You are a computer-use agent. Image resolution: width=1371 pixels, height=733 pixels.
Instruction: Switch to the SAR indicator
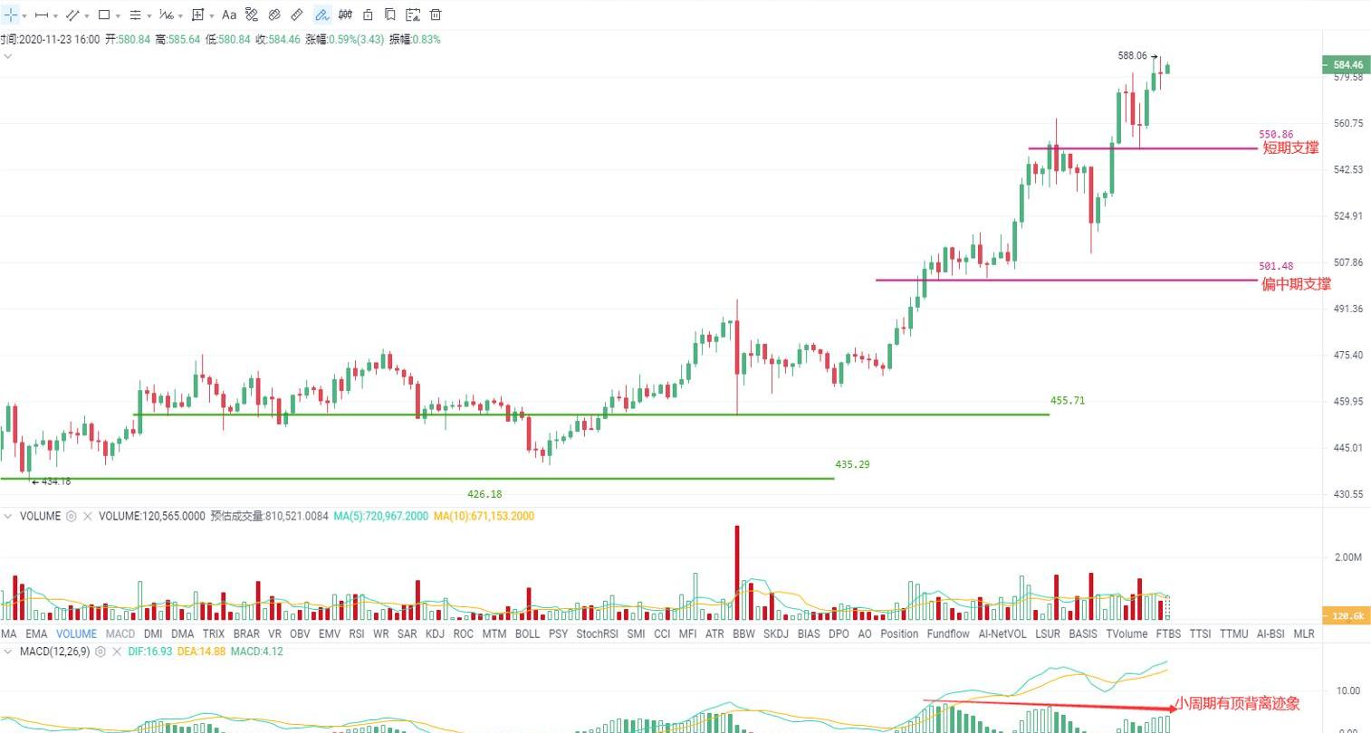407,633
